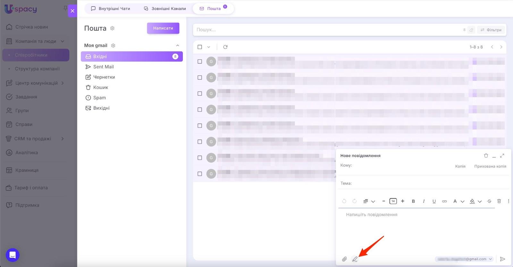
Task: Insert signature using the pen icon
Action: (355, 259)
